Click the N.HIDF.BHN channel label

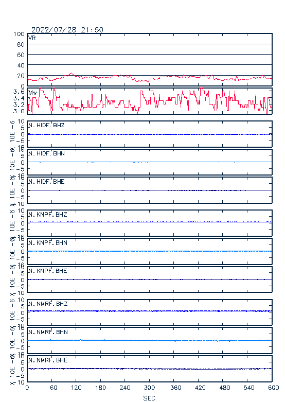pos(46,153)
